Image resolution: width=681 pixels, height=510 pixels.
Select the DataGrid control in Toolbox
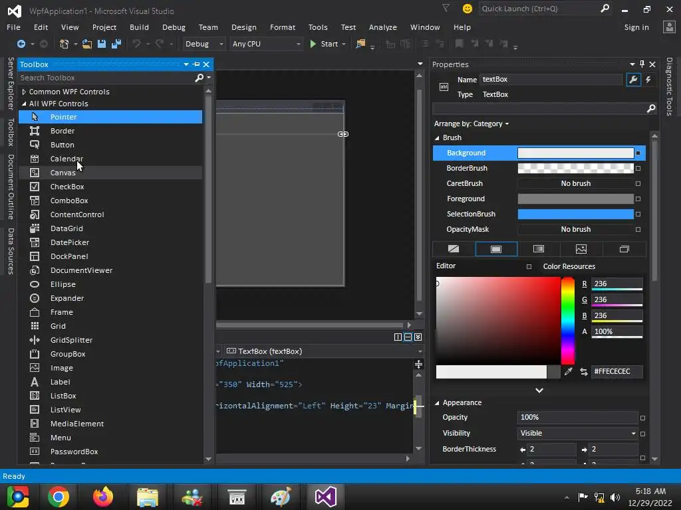[110, 228]
